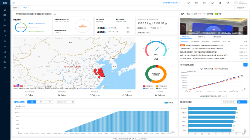Click the 分布式 43.64MW legend entry
This screenshot has width=250, height=140.
click(x=36, y=31)
